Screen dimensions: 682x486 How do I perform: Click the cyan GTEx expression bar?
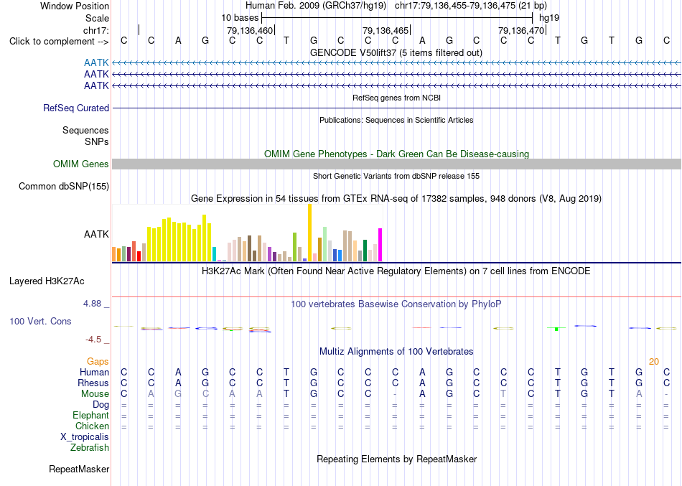[214, 254]
